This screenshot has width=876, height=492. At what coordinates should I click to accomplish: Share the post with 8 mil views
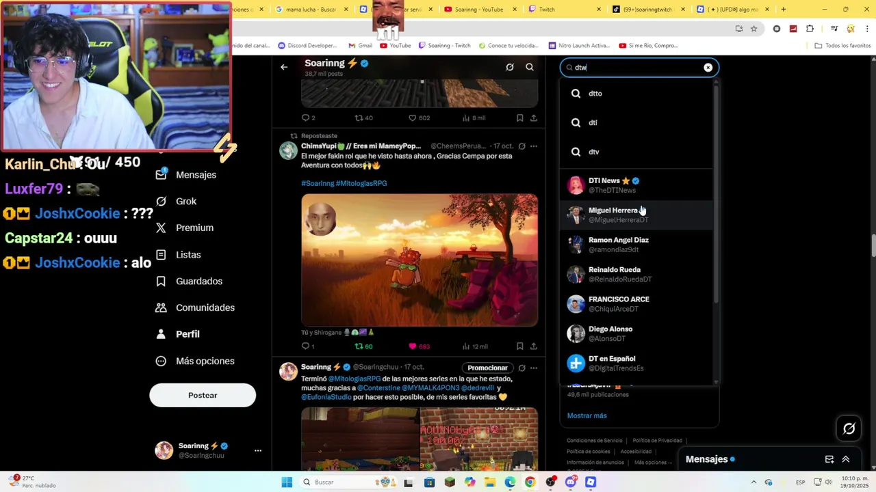coord(534,118)
